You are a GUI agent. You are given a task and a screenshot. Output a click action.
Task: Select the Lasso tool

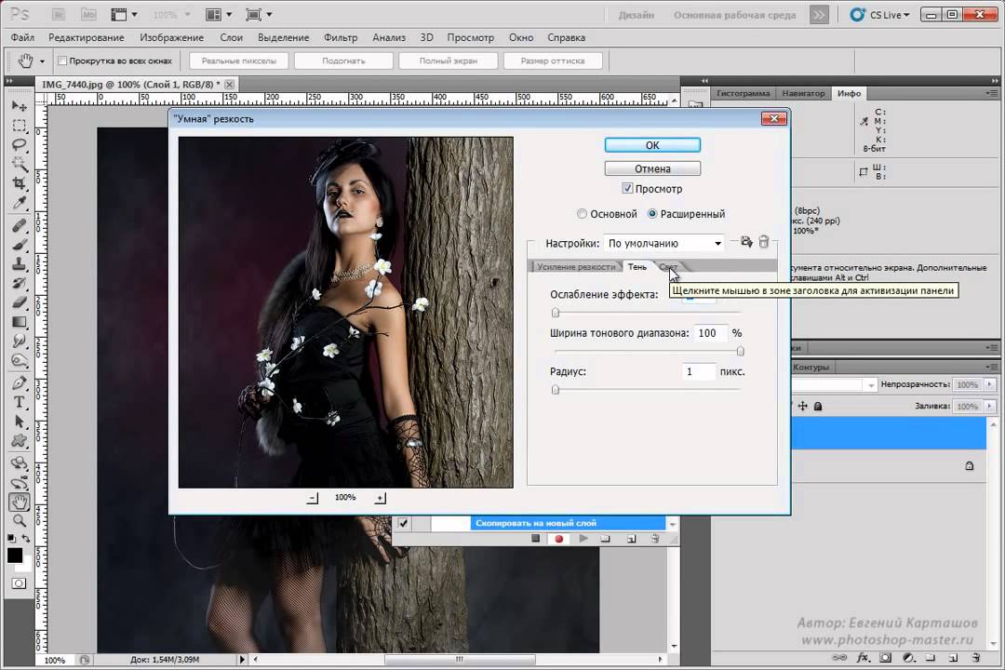pyautogui.click(x=19, y=145)
